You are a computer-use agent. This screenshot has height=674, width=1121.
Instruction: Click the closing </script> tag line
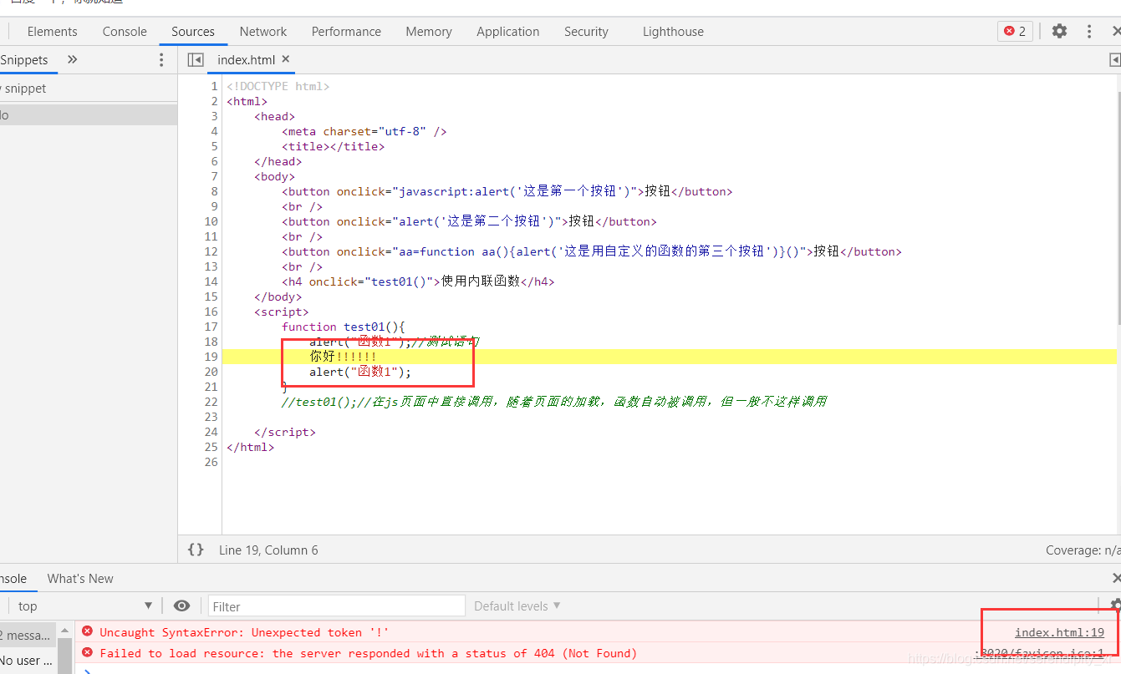pyautogui.click(x=285, y=432)
